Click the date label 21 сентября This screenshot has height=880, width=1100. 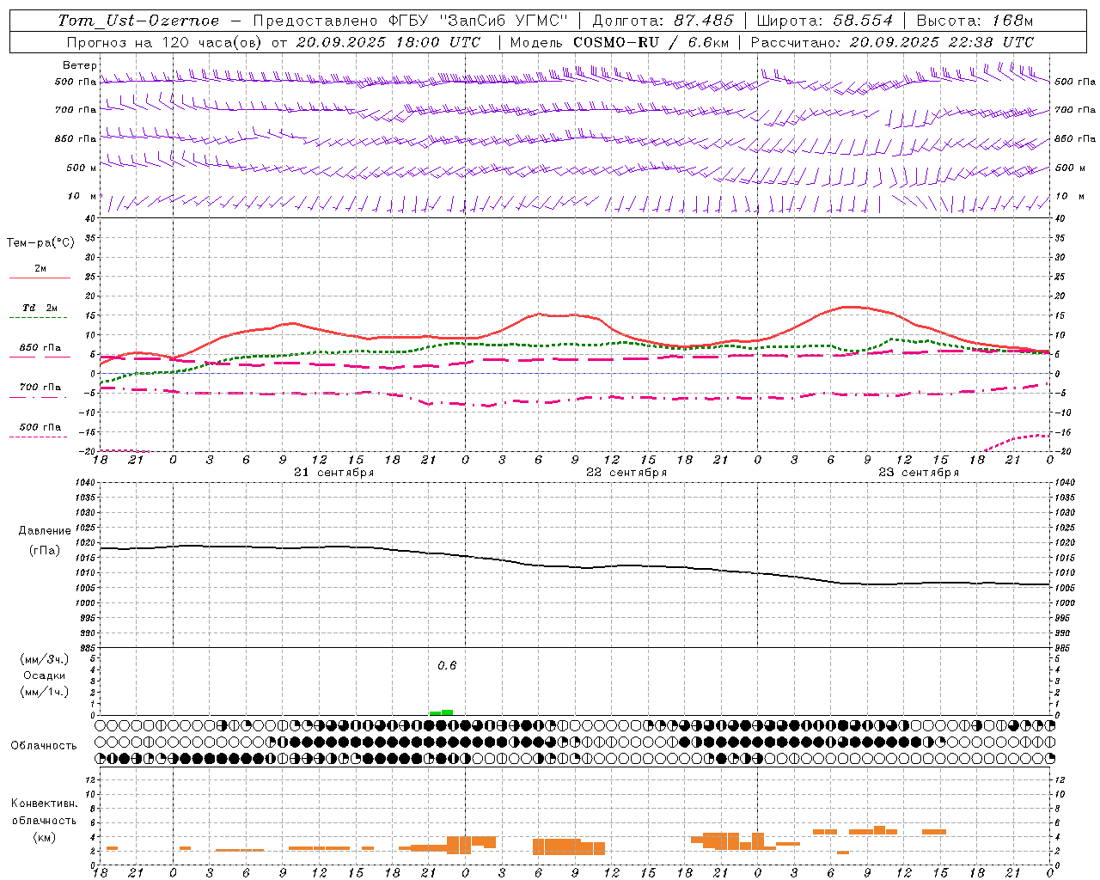(333, 473)
